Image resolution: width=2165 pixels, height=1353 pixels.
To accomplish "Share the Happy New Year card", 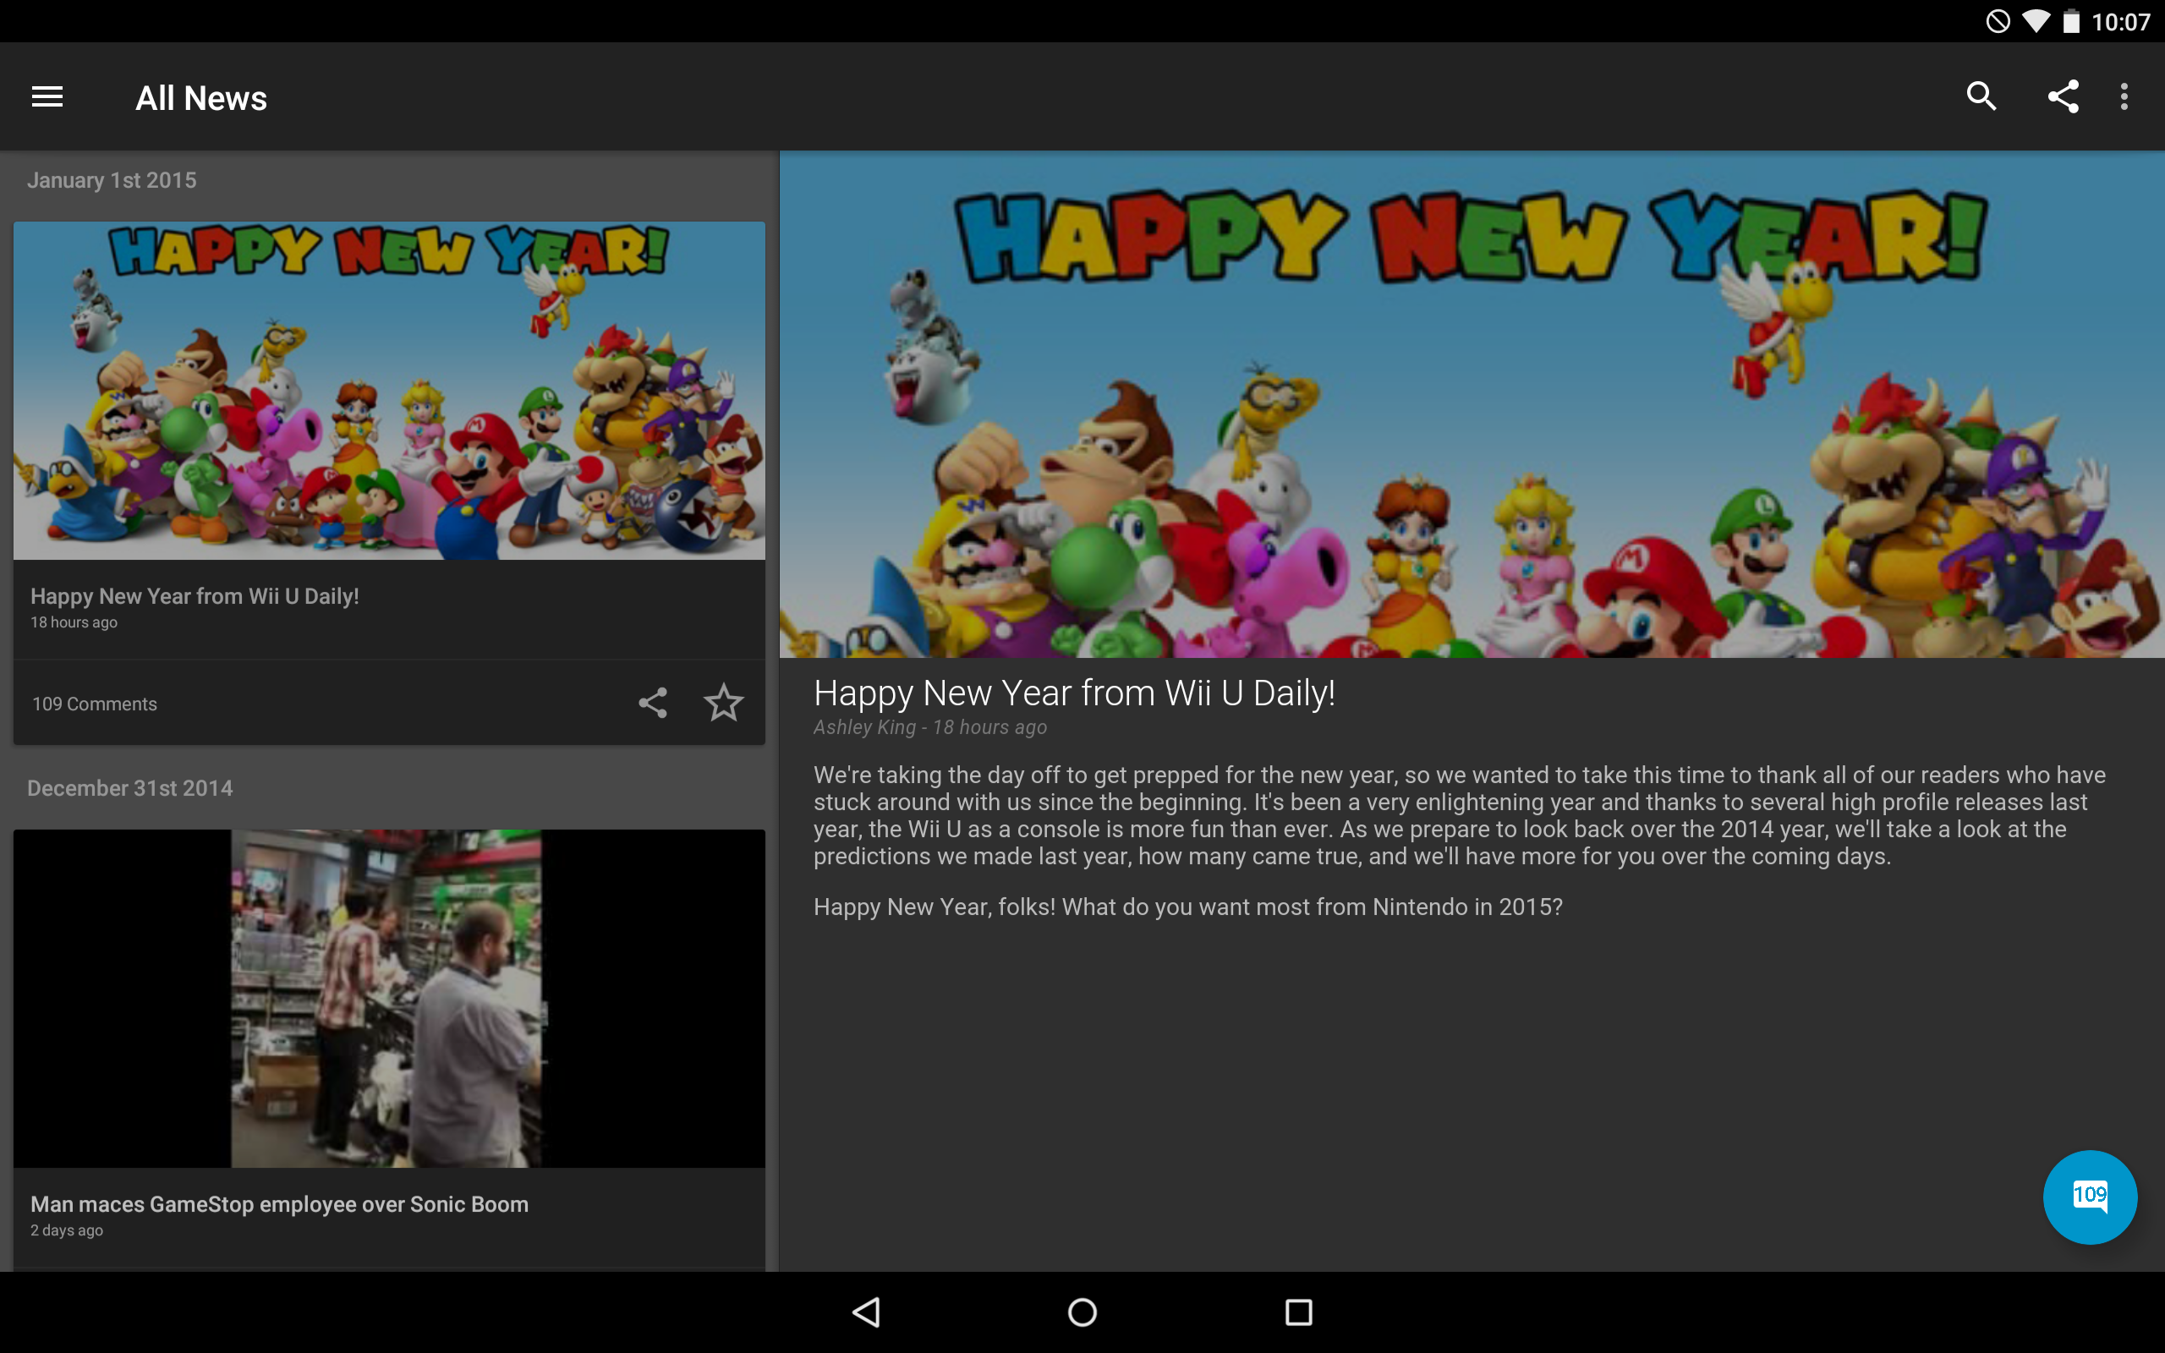I will pyautogui.click(x=652, y=704).
